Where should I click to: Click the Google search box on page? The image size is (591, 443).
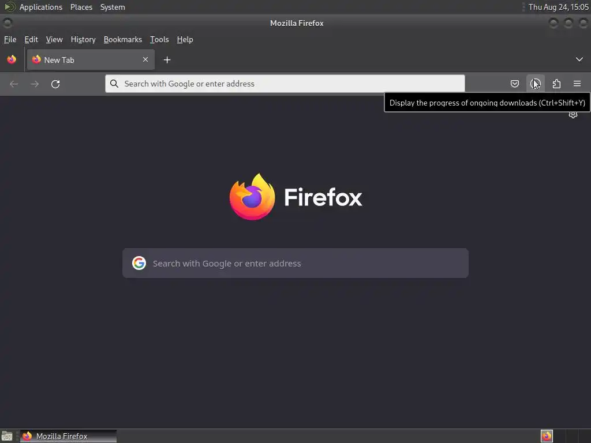(x=295, y=263)
